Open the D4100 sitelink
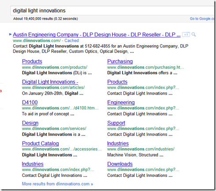Viewport: 216px width, 191px height. (30, 102)
